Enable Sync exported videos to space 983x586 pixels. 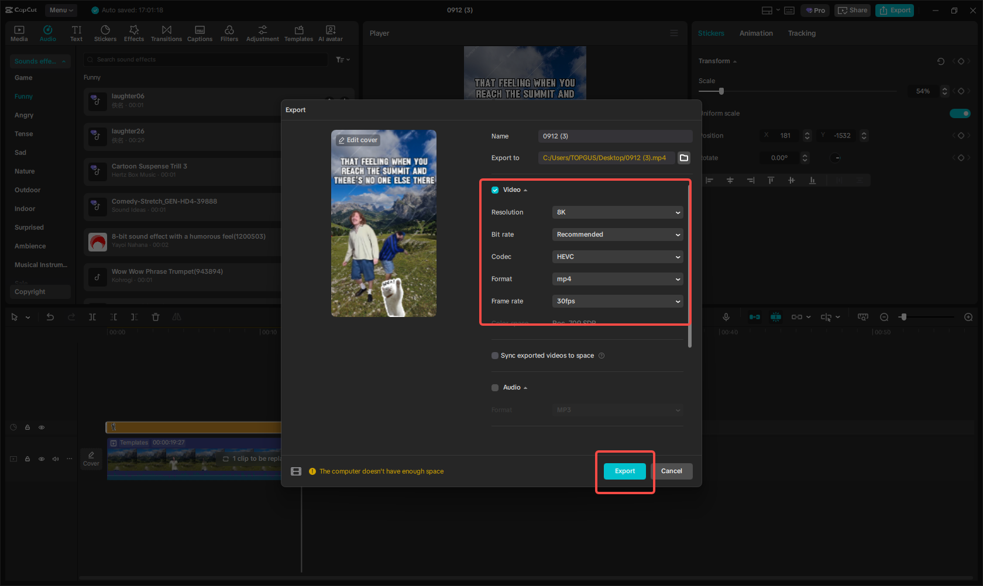[494, 355]
